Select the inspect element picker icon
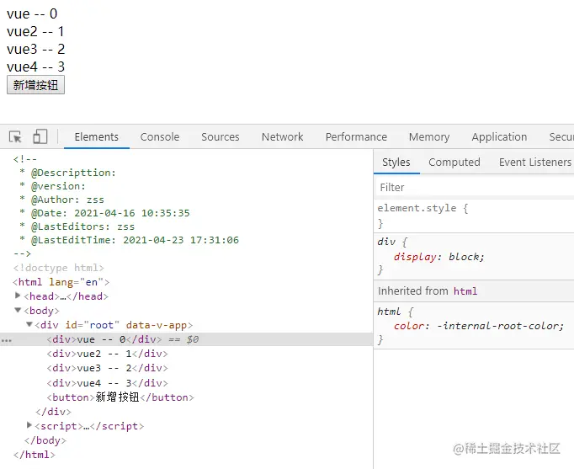The image size is (574, 469). pyautogui.click(x=15, y=137)
